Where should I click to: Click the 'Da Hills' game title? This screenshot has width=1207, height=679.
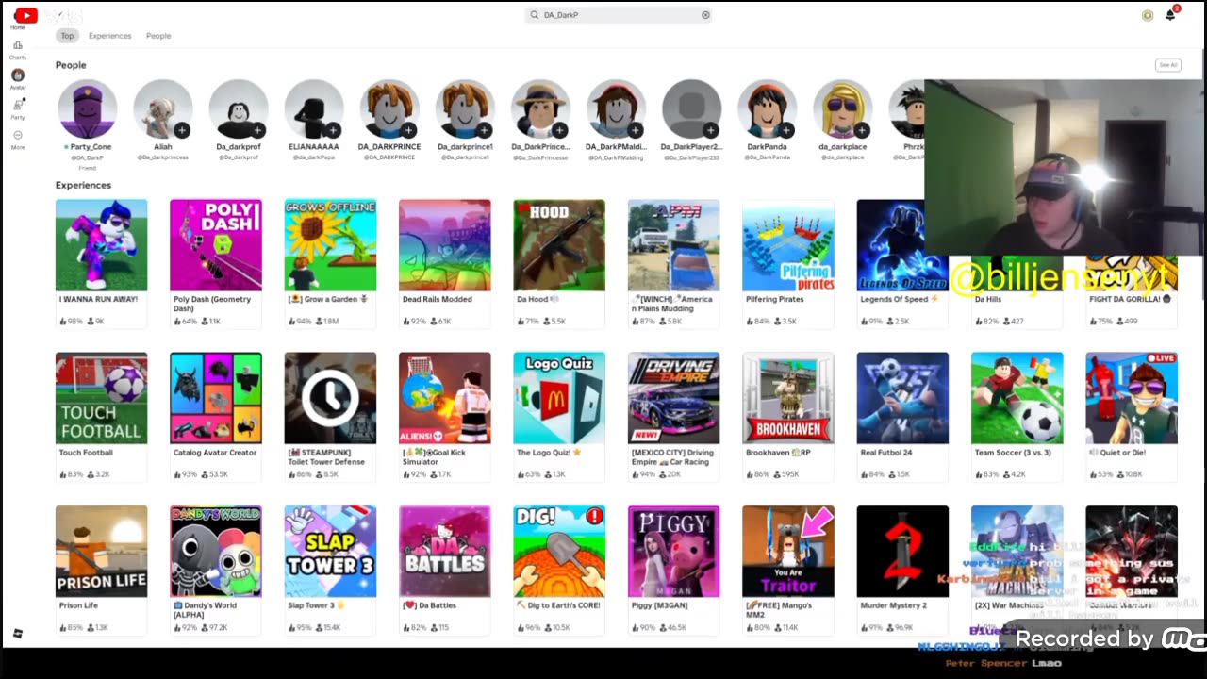point(987,299)
